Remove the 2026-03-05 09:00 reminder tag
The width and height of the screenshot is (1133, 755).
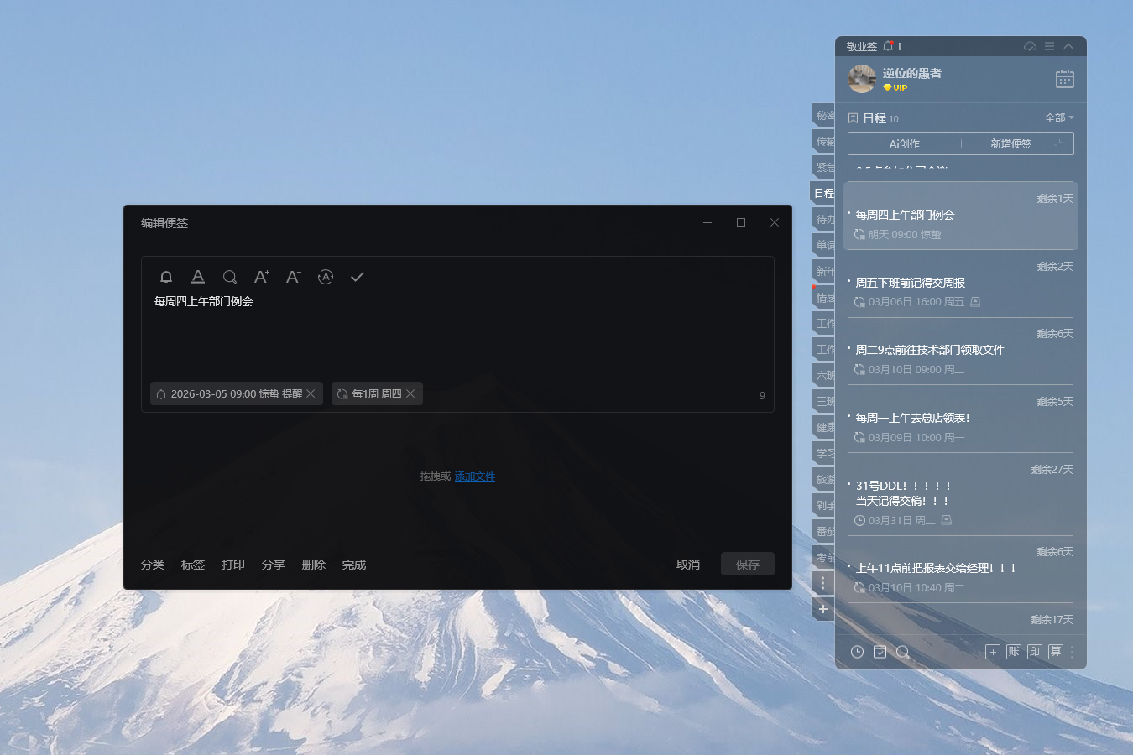311,393
